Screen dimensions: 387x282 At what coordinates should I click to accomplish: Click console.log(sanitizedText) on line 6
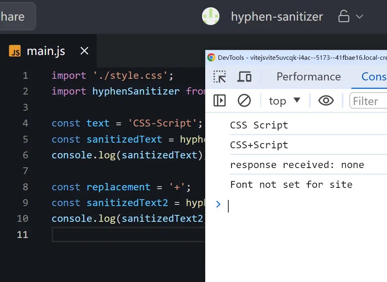[127, 155]
